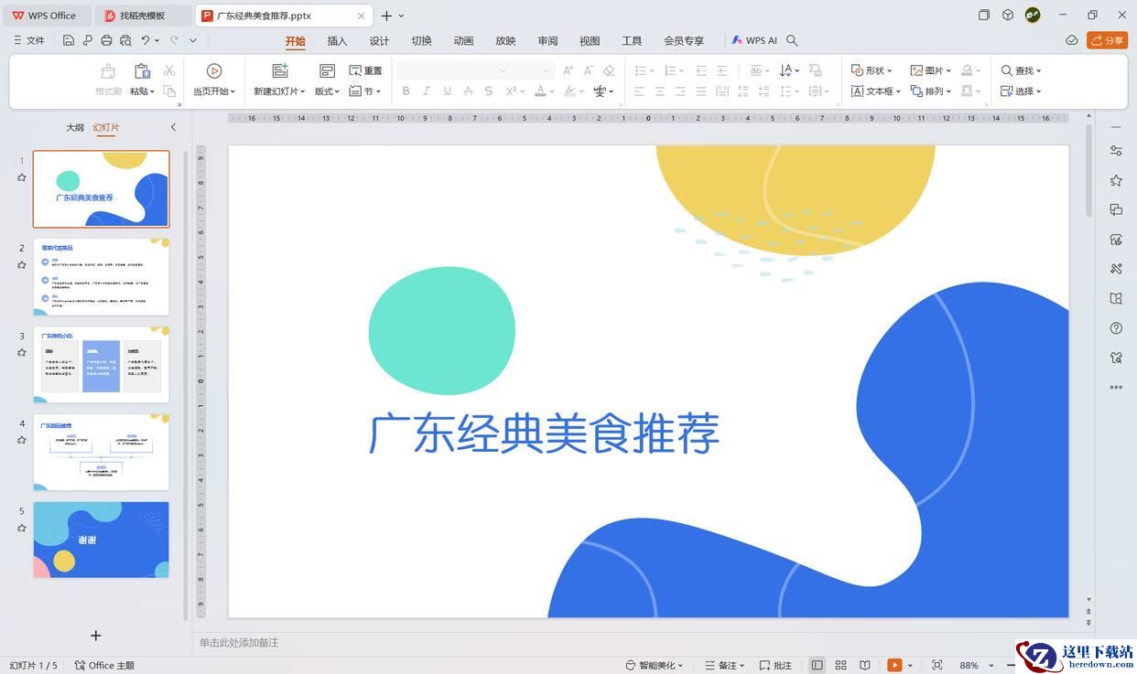Open help icon in right sidebar
This screenshot has width=1137, height=674.
(x=1116, y=328)
